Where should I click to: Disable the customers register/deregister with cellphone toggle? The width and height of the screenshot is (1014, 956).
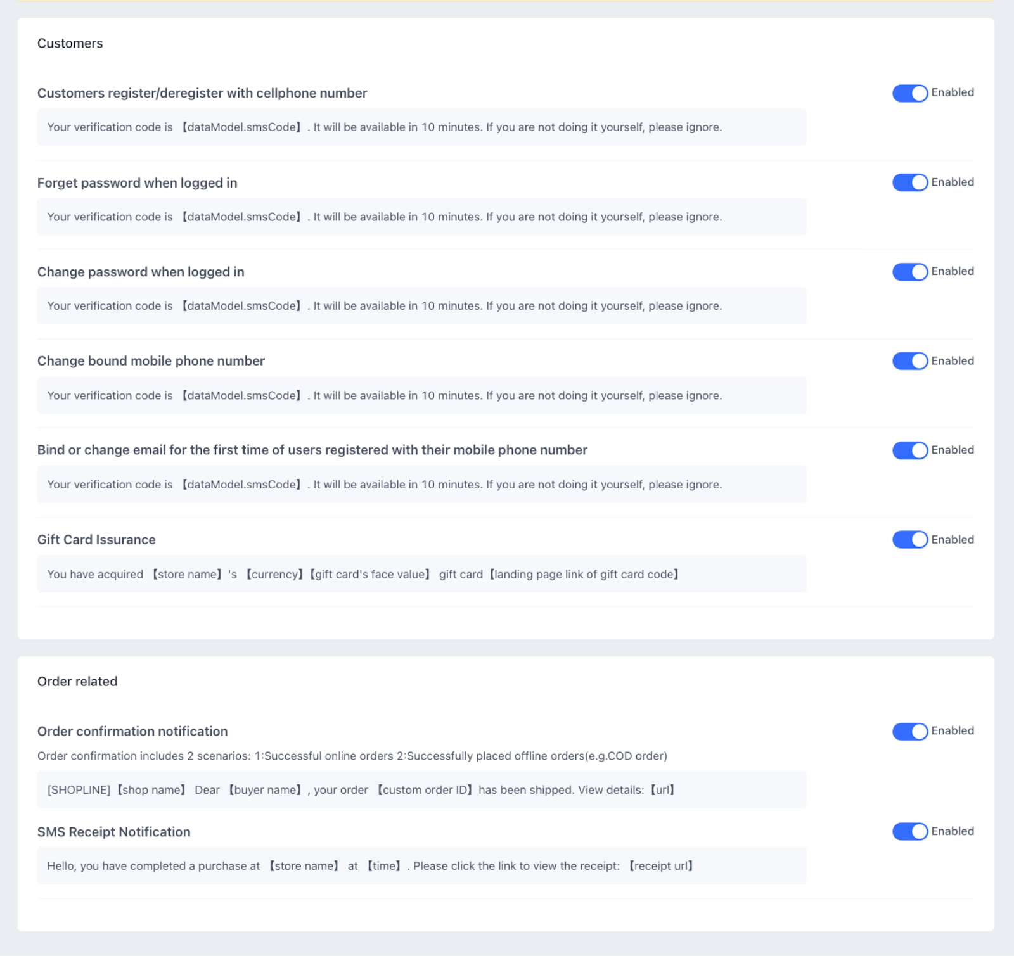pos(909,93)
